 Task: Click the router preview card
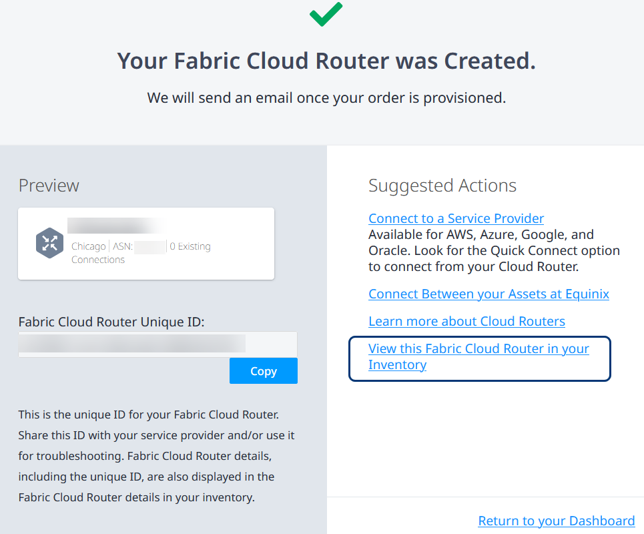(x=146, y=244)
